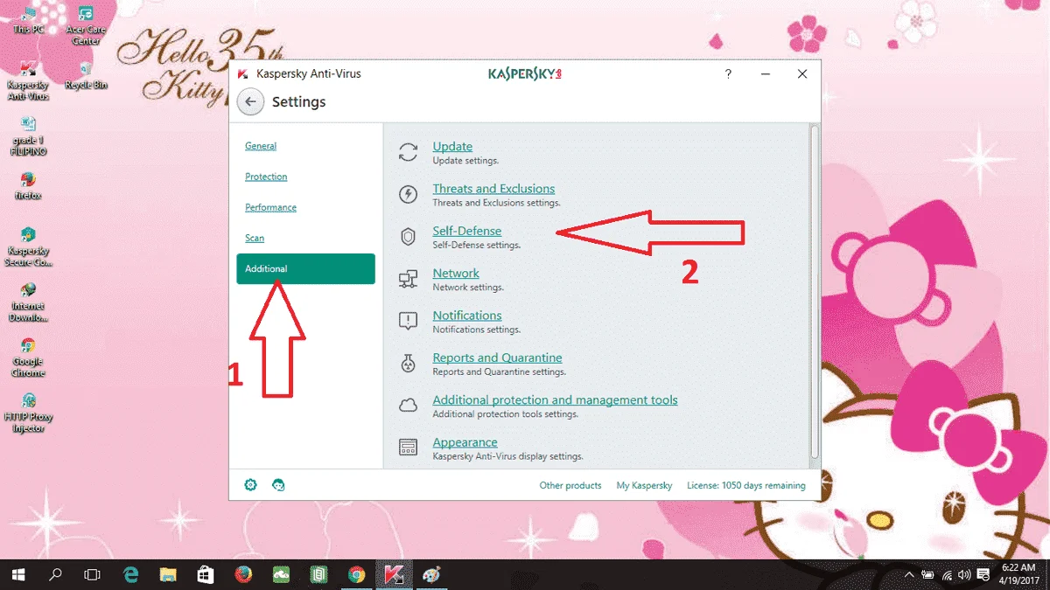Open the Update settings link

click(x=452, y=146)
